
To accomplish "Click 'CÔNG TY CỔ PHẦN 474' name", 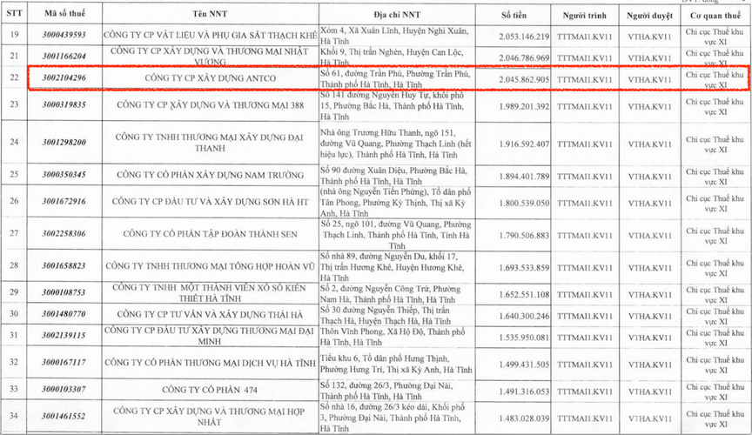I will click(x=210, y=390).
